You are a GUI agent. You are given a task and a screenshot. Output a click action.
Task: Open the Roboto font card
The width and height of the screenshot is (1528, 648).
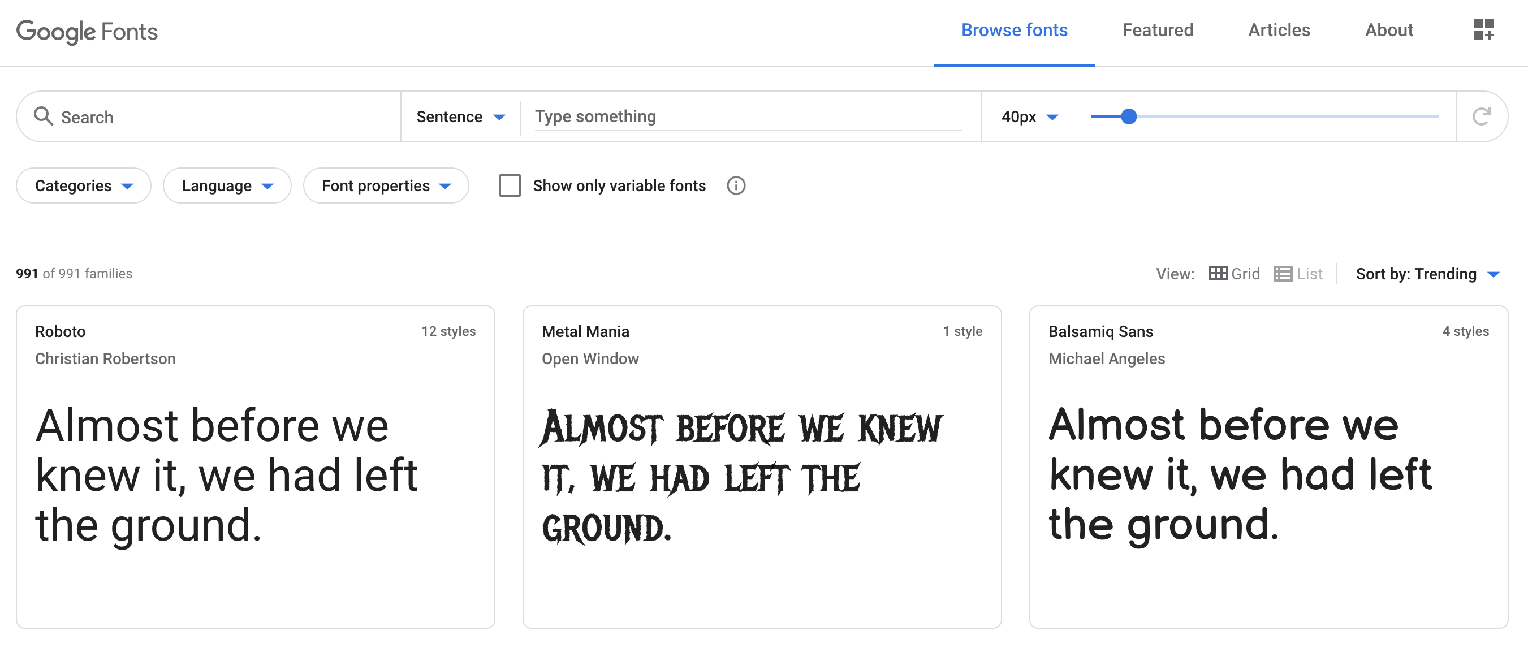point(255,467)
